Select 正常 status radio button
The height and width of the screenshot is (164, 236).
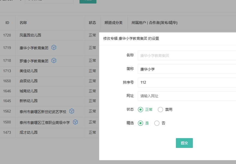pos(140,110)
